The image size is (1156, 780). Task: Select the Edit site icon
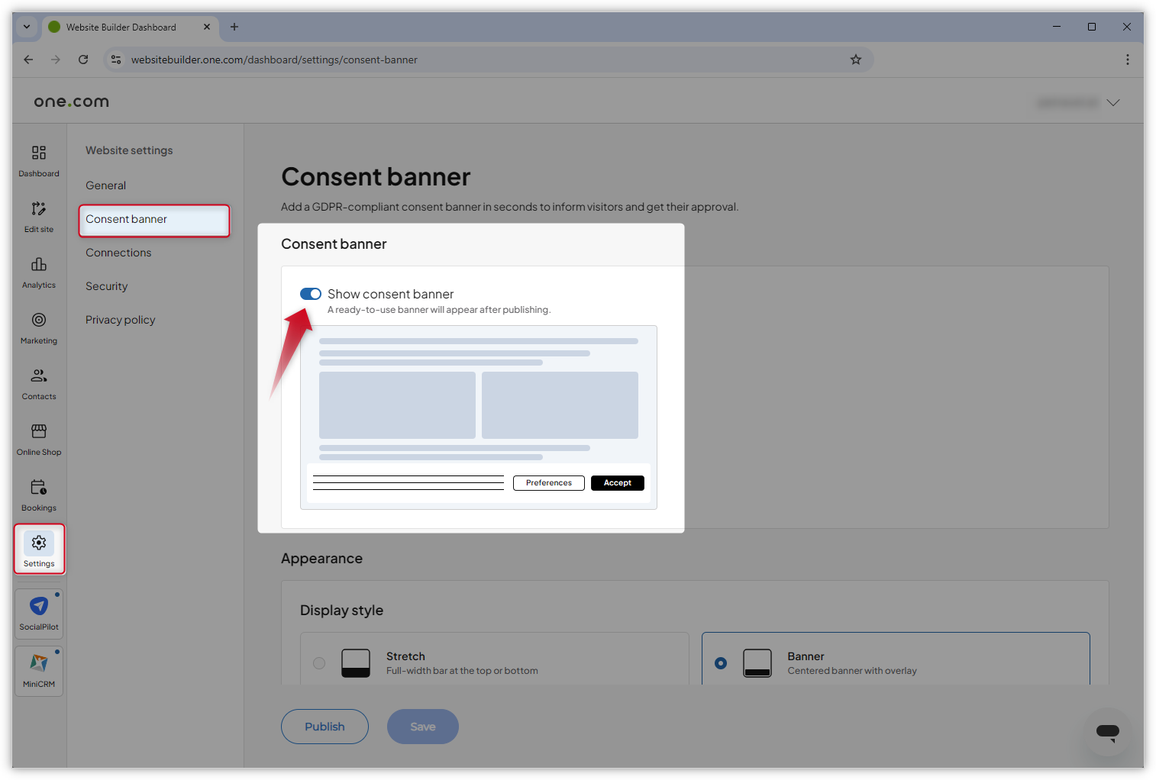point(38,216)
